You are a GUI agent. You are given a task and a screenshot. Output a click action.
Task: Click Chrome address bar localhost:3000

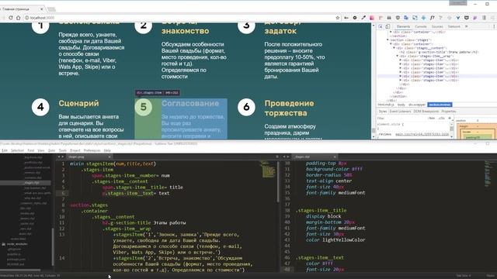click(181, 18)
